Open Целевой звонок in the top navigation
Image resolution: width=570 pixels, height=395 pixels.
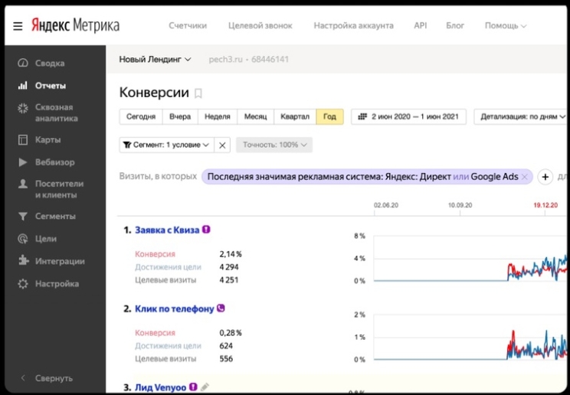260,26
